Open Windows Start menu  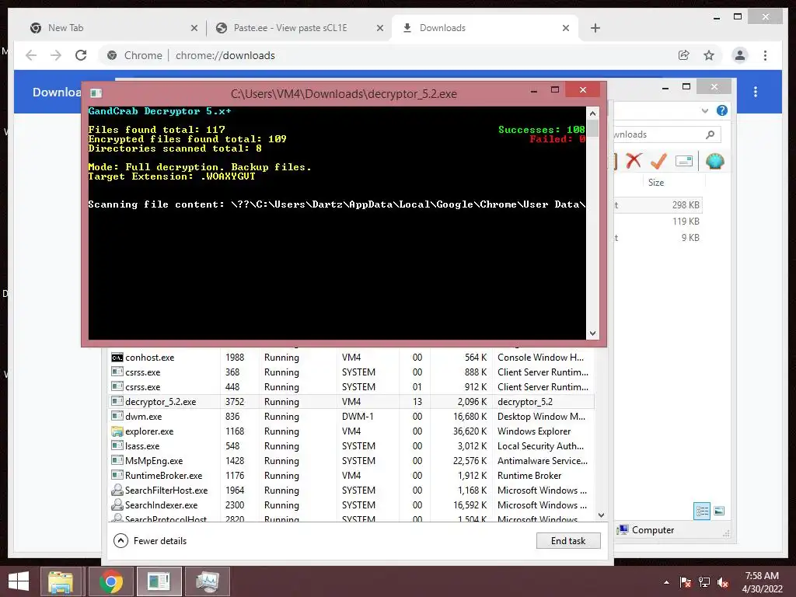coord(19,581)
